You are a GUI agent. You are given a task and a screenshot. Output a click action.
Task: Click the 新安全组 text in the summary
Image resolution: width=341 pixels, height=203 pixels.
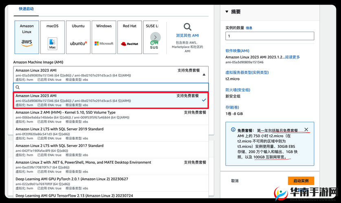pos(233,96)
